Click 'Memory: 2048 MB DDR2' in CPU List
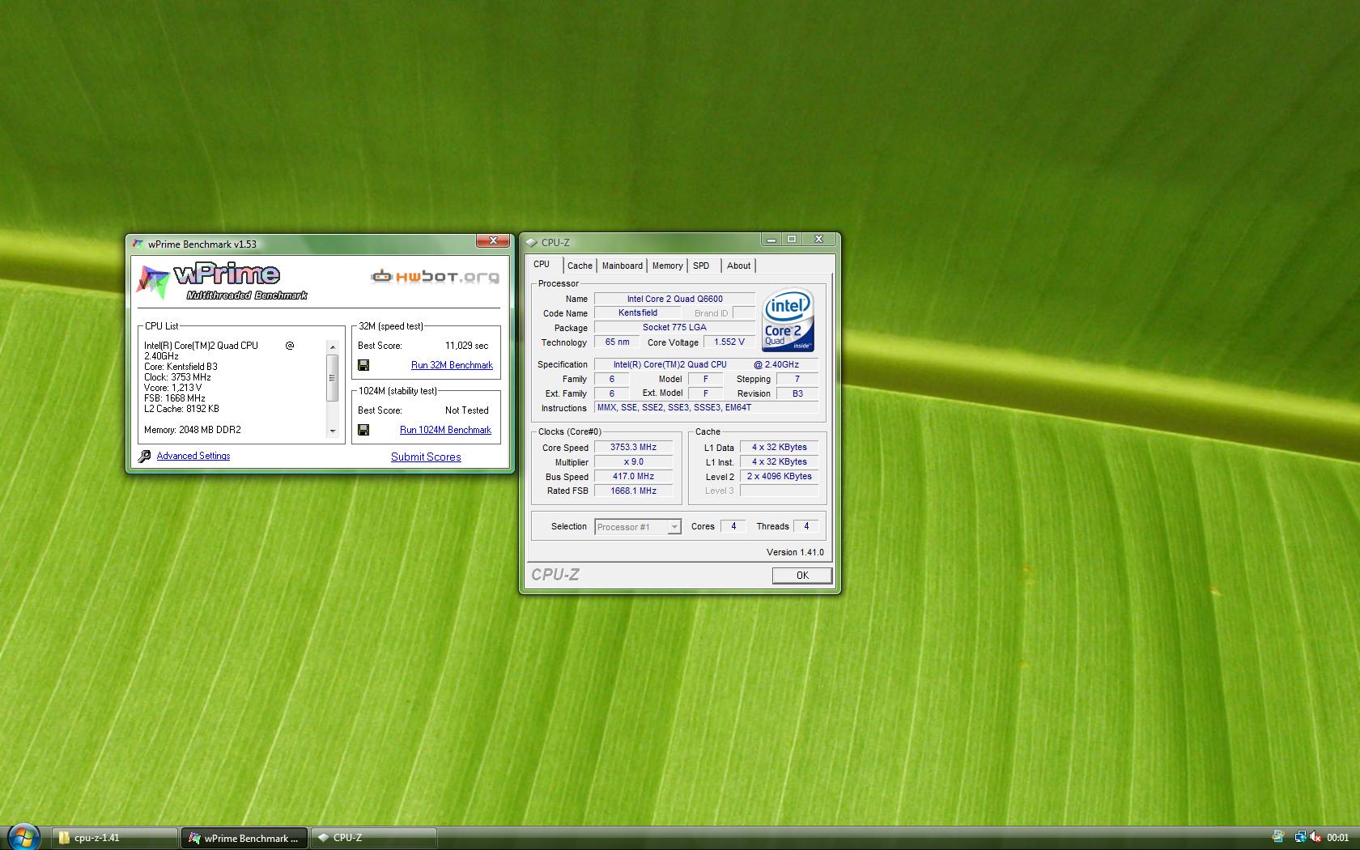 click(193, 430)
